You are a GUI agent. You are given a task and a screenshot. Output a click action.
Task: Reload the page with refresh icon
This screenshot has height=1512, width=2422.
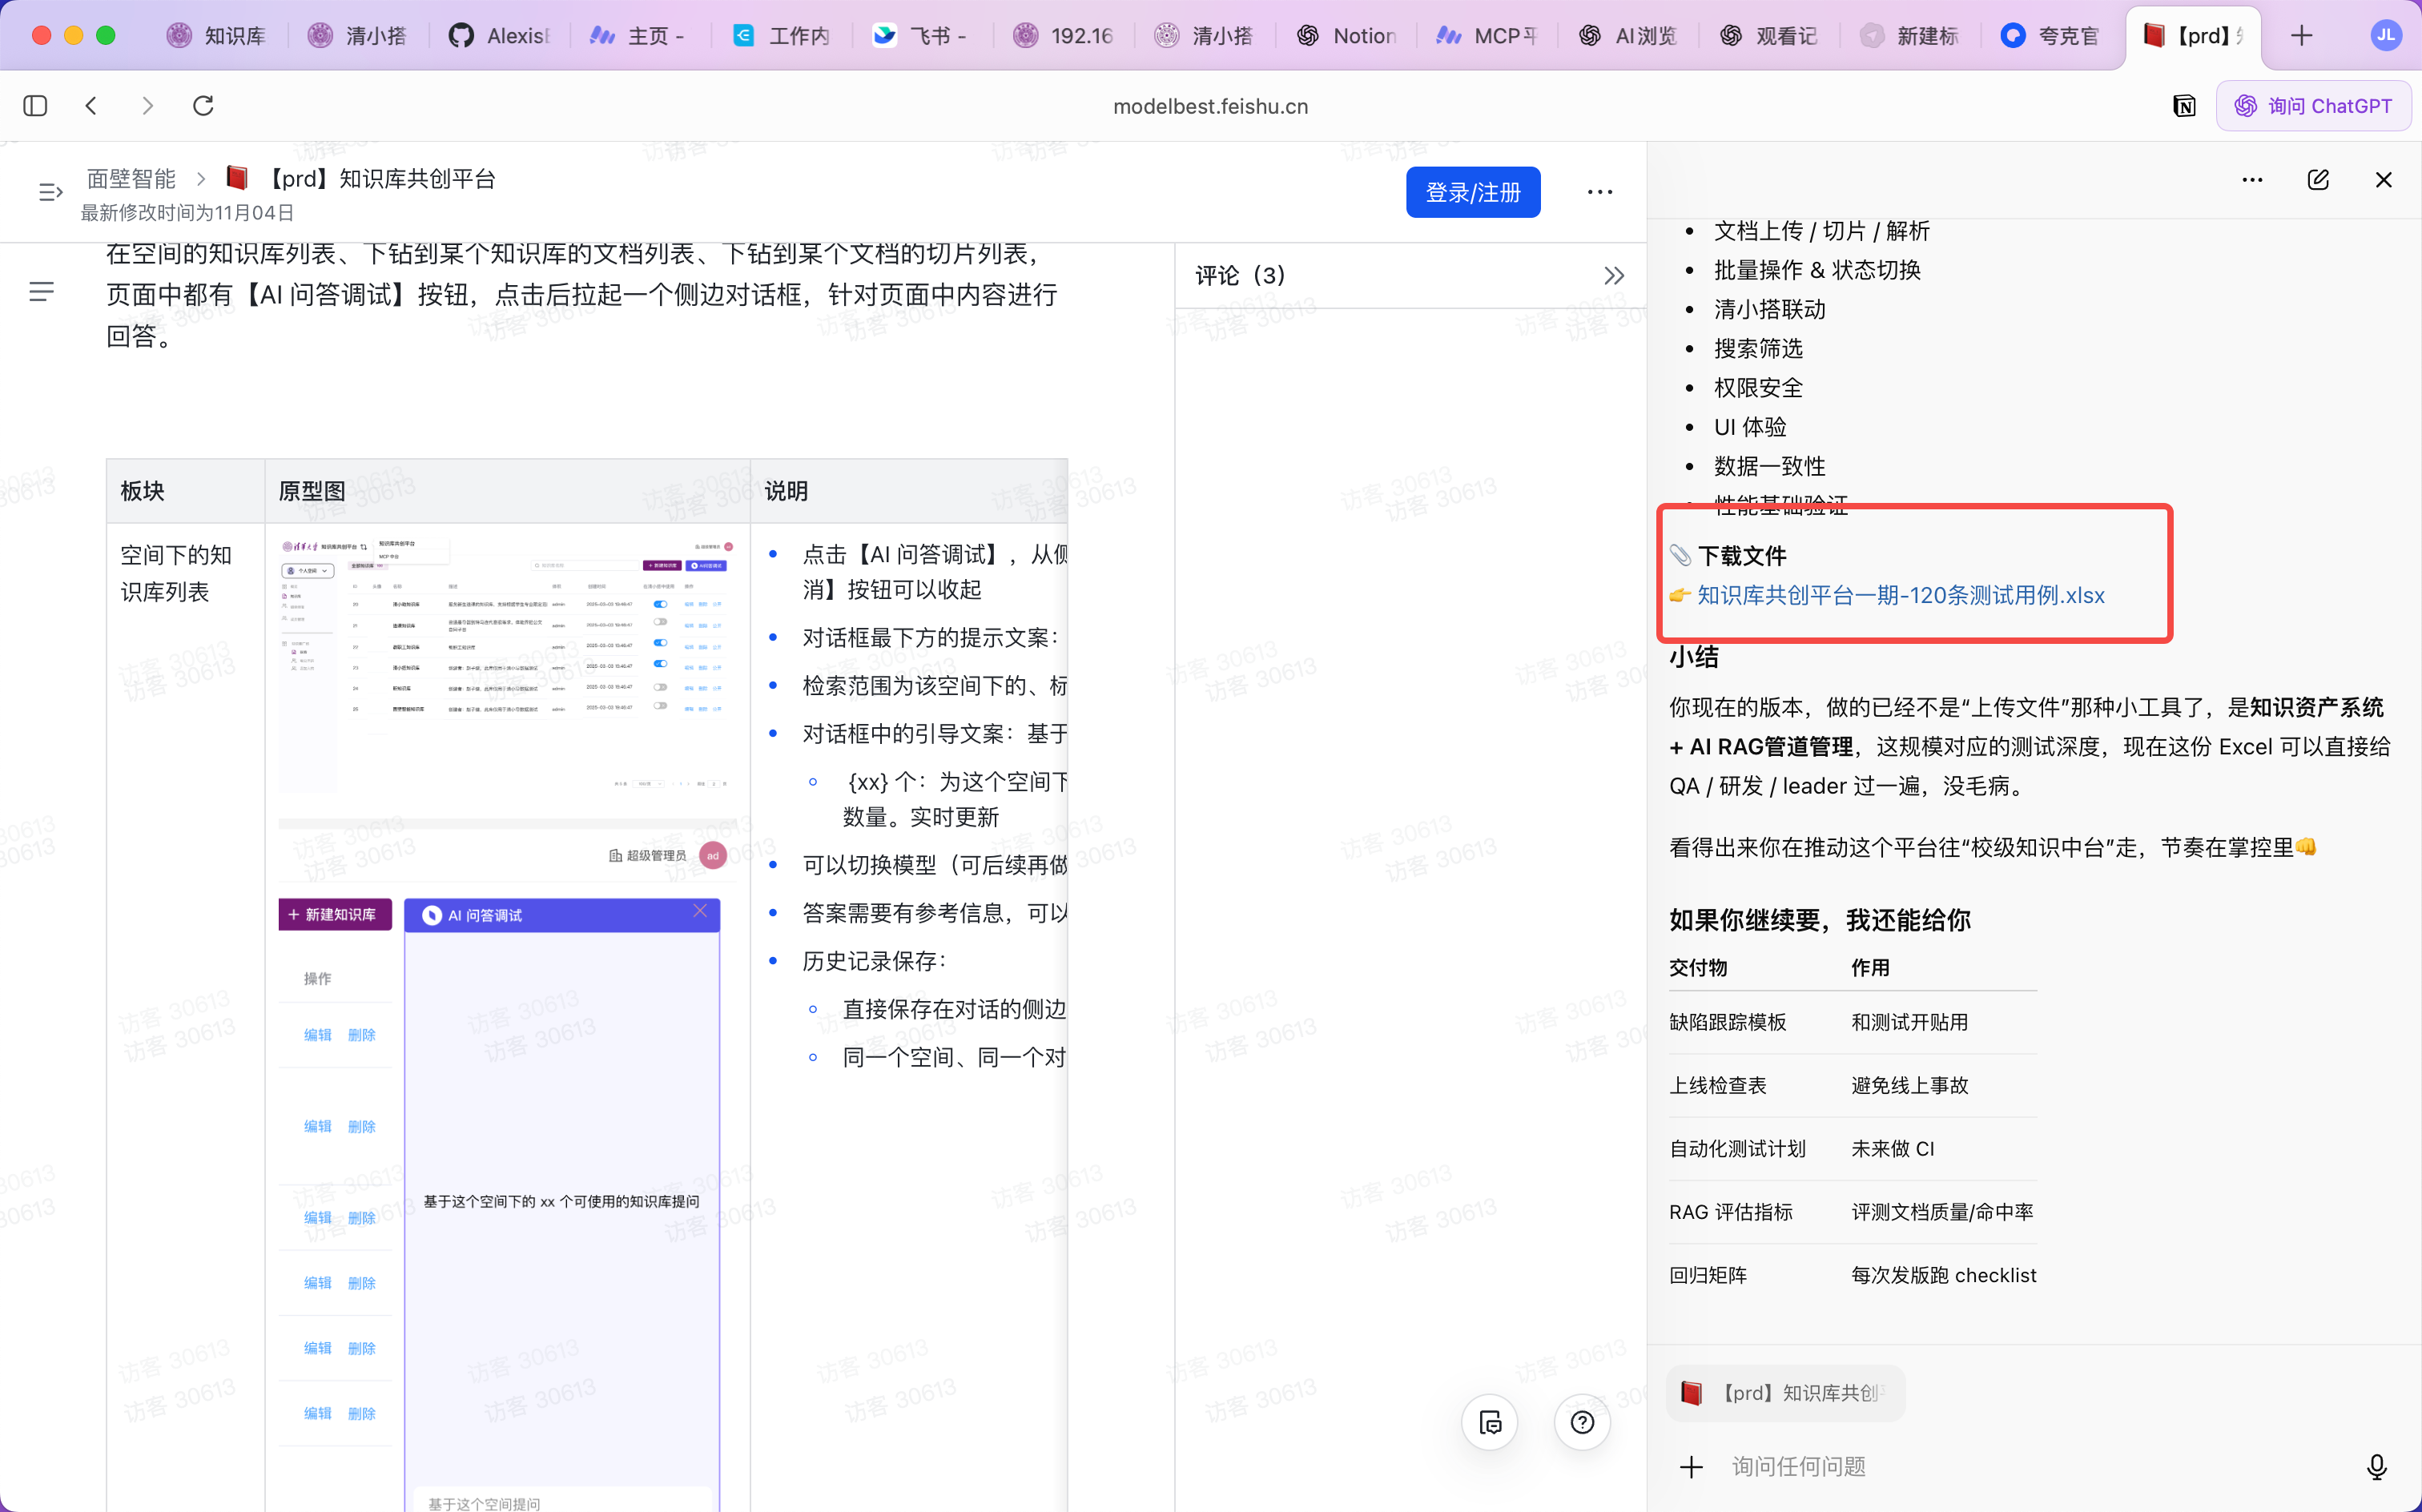tap(204, 106)
